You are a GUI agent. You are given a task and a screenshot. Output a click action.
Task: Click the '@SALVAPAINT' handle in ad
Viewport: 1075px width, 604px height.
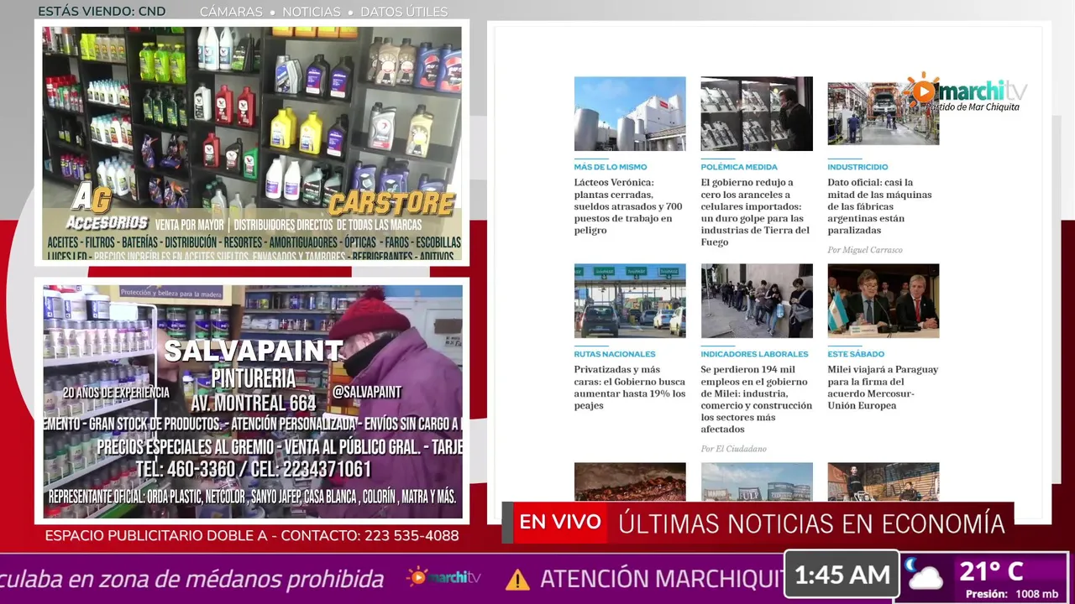366,392
